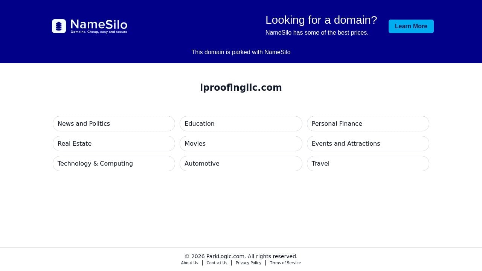Open Technology & Computing category
Screen dimensions: 482x271
(114, 163)
